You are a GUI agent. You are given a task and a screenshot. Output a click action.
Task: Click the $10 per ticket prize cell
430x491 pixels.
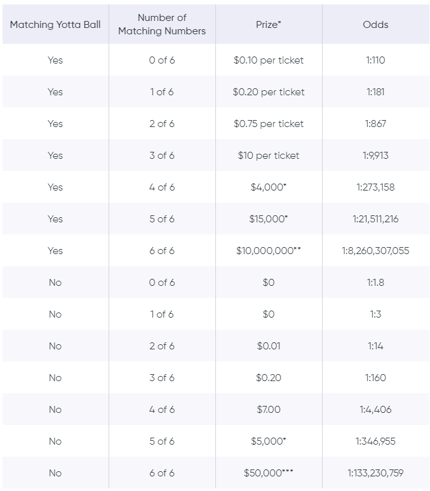[x=269, y=156]
